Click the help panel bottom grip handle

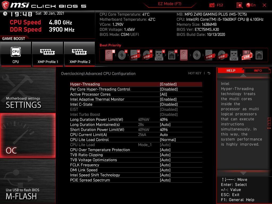click(243, 173)
